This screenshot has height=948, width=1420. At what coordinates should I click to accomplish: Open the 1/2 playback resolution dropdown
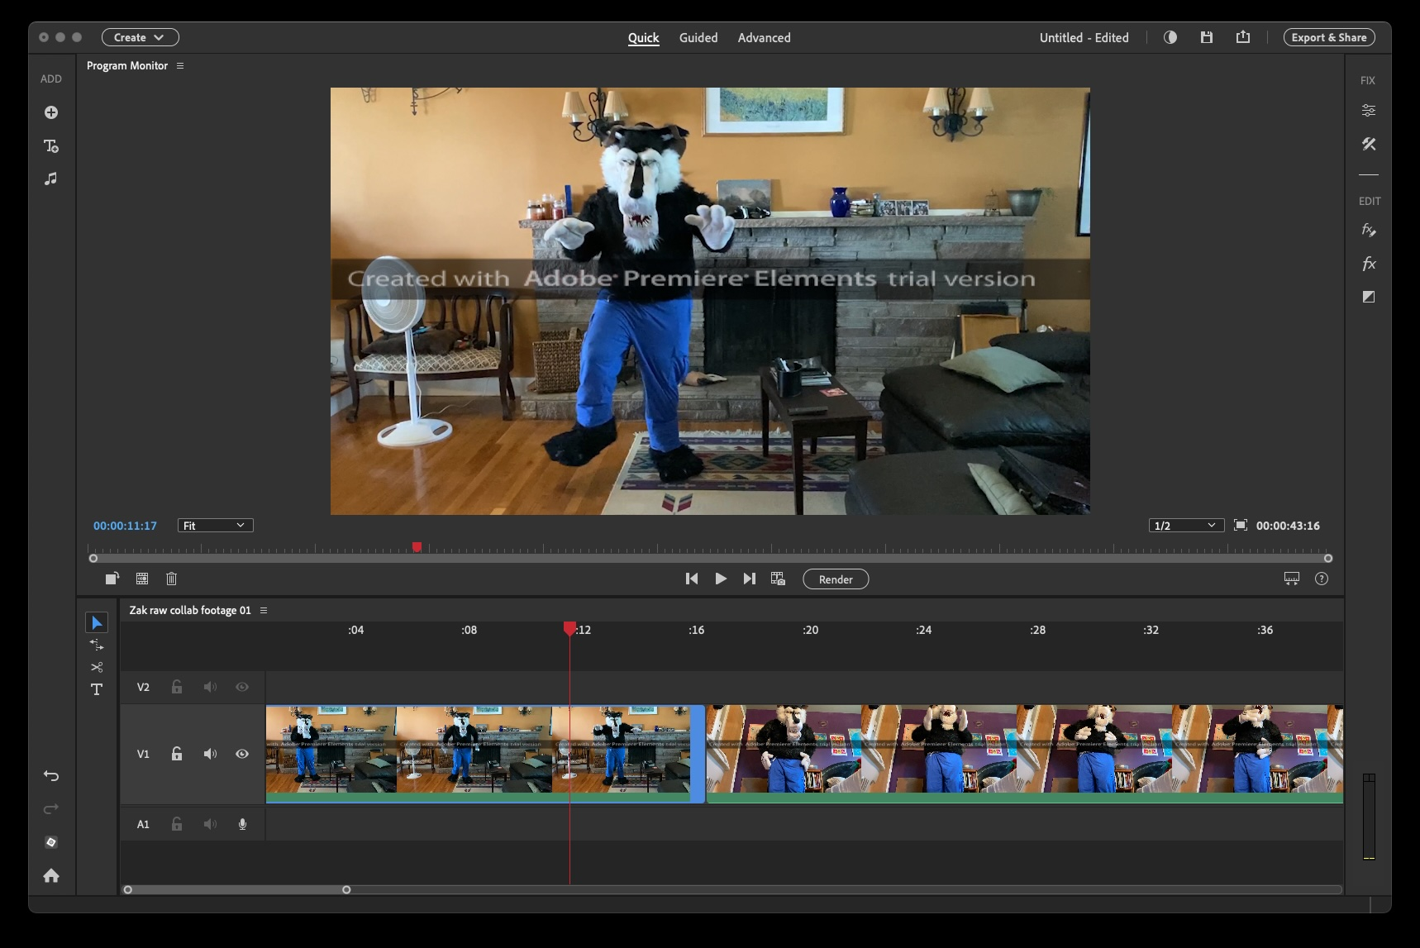(1187, 526)
